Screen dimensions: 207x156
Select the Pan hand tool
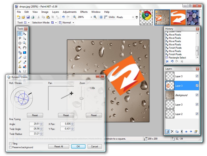pos(25,48)
